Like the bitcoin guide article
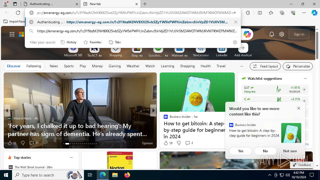The height and width of the screenshot is (180, 320). (x=168, y=143)
